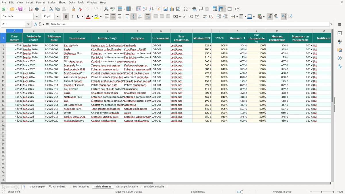This screenshot has height=194, width=345.
Task: Open font color dropdown arrow
Action: [x=92, y=17]
